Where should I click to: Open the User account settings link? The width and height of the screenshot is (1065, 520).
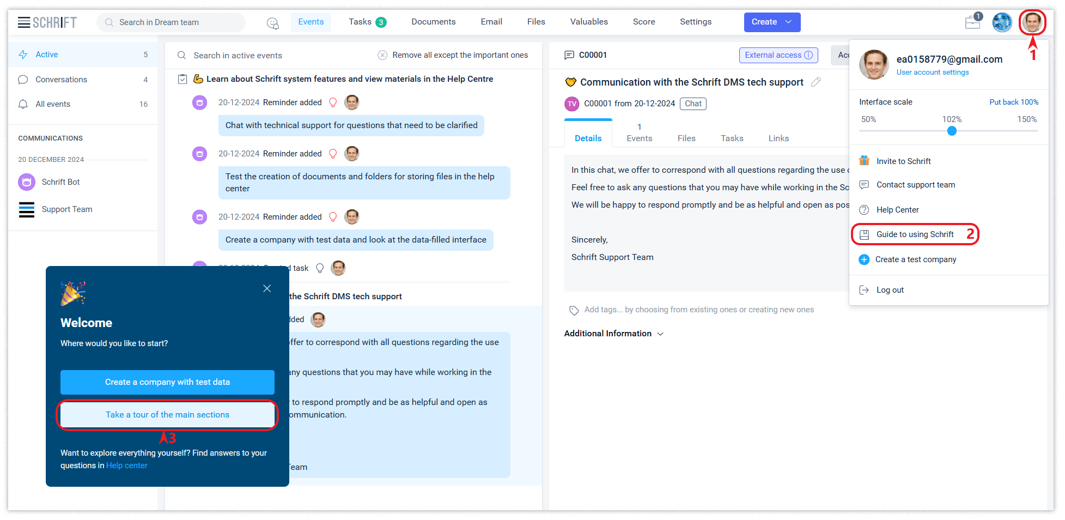pos(932,72)
